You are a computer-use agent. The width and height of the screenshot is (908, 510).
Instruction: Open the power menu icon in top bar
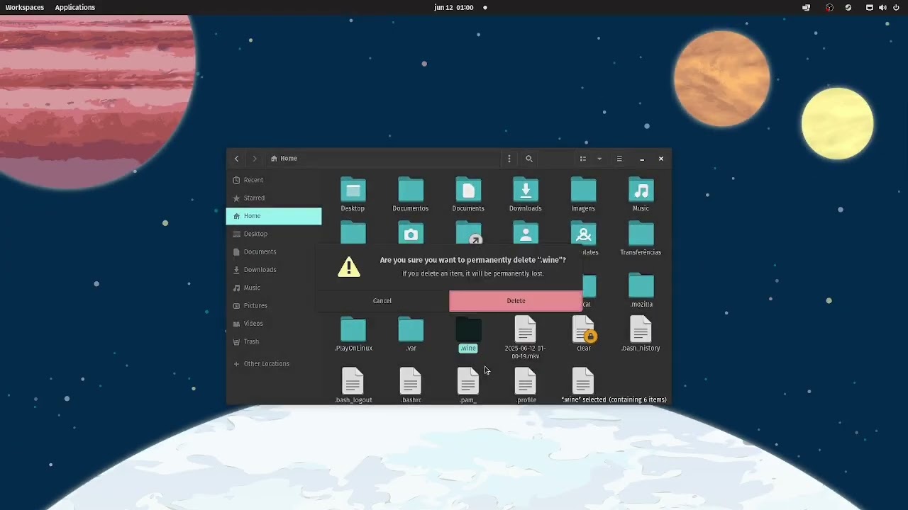pyautogui.click(x=896, y=7)
